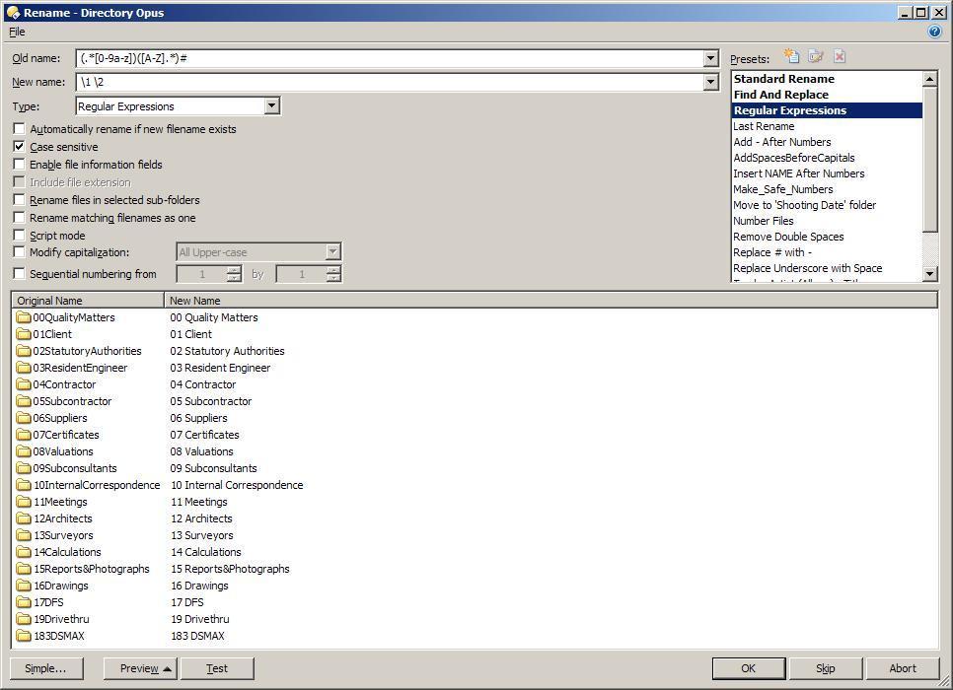Click the Sequential numbering from spinner arrows

234,274
